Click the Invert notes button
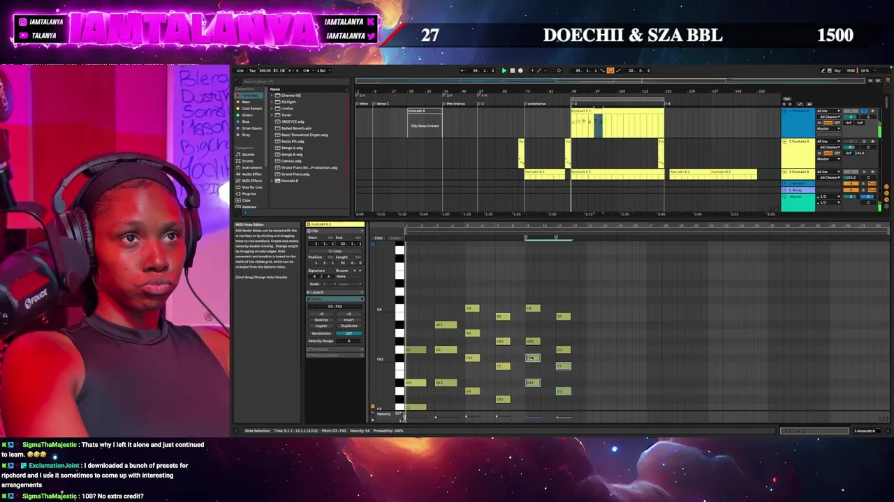Viewport: 894px width, 502px height. click(349, 320)
